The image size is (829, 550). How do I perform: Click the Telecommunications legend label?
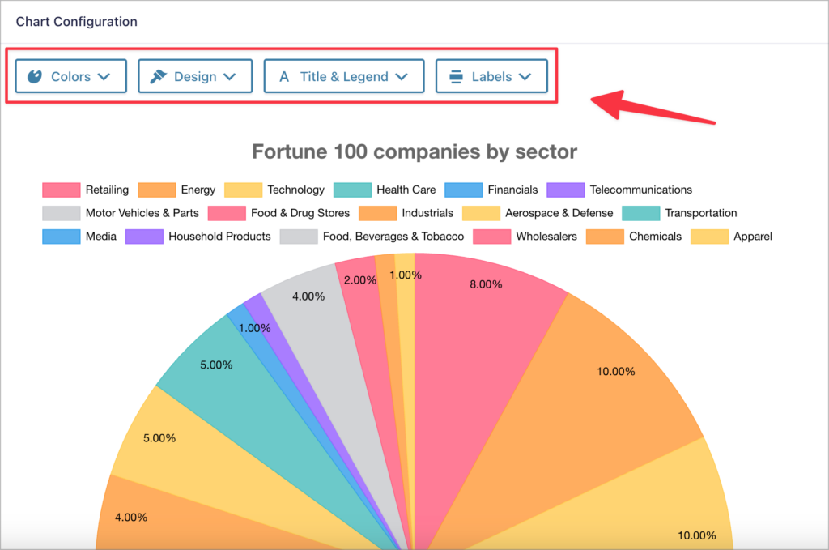click(x=641, y=190)
